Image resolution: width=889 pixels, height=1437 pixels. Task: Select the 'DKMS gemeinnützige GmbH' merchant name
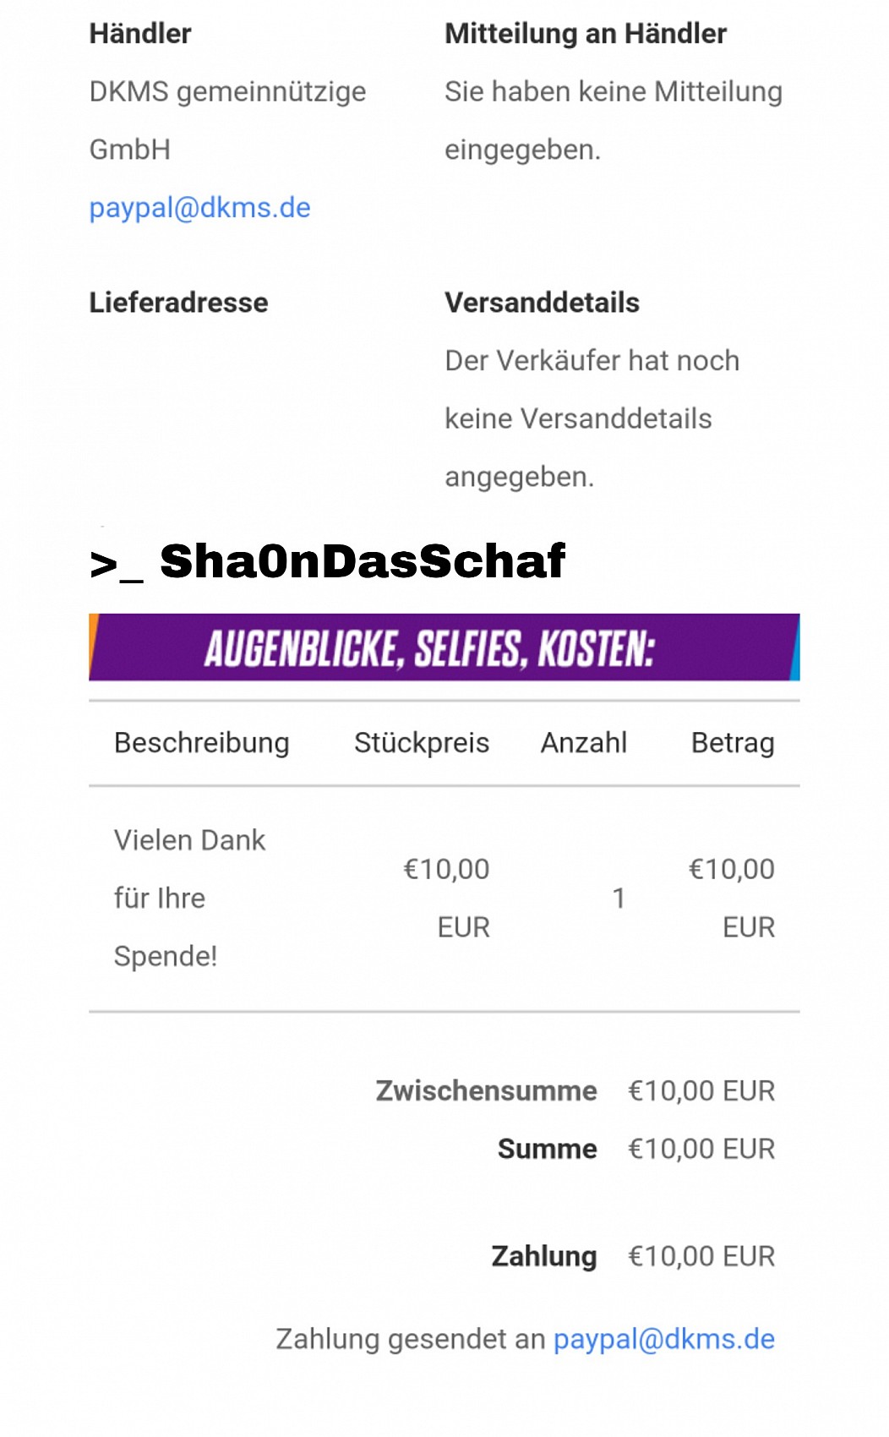227,120
